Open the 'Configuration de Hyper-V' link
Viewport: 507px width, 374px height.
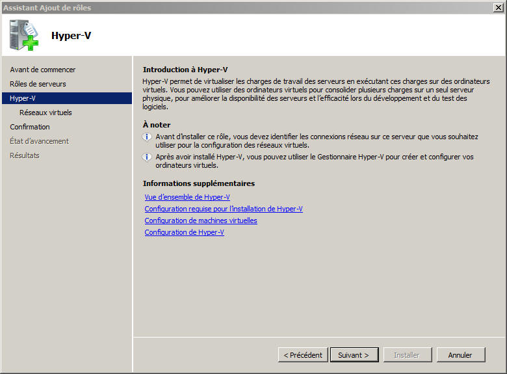(x=185, y=232)
